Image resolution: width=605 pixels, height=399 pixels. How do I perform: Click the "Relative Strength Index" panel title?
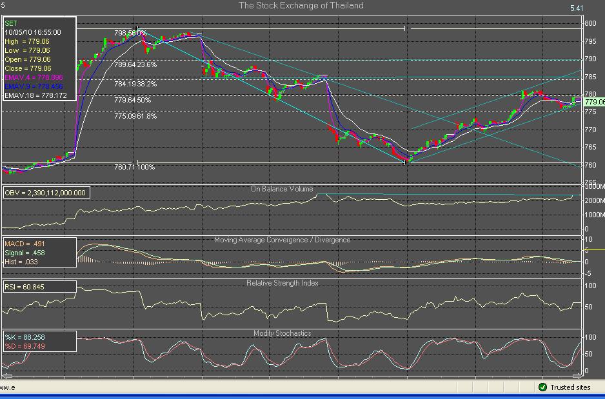click(282, 283)
